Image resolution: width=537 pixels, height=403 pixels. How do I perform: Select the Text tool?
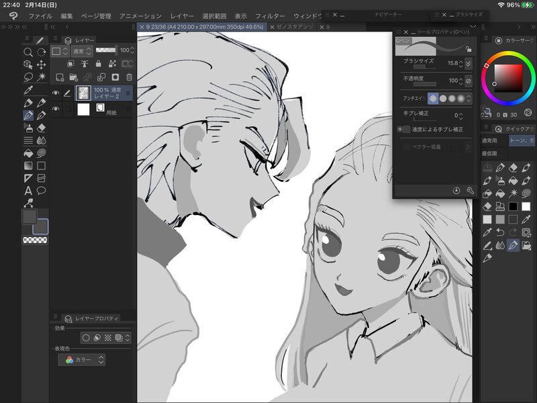(28, 191)
